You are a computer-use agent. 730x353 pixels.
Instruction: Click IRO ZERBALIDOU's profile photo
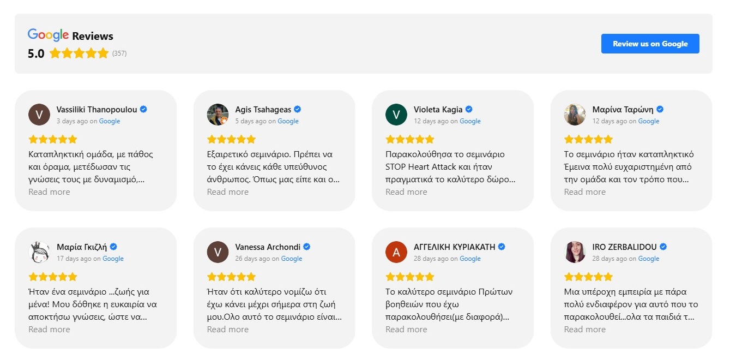[x=575, y=252]
